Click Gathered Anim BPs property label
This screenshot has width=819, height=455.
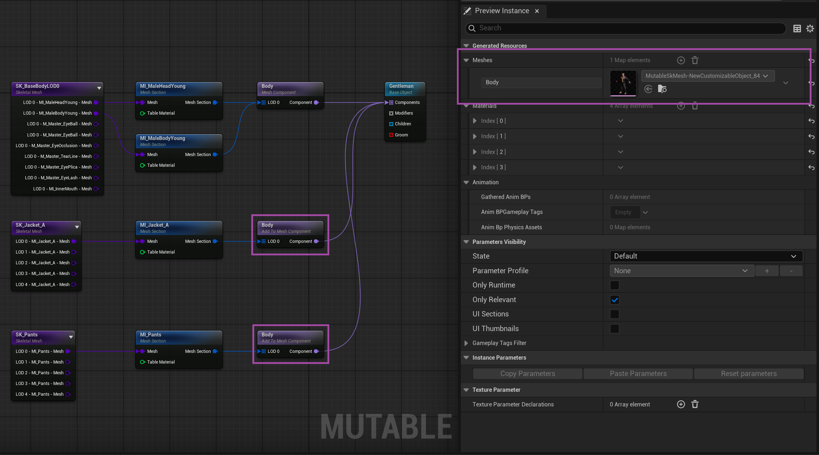506,197
